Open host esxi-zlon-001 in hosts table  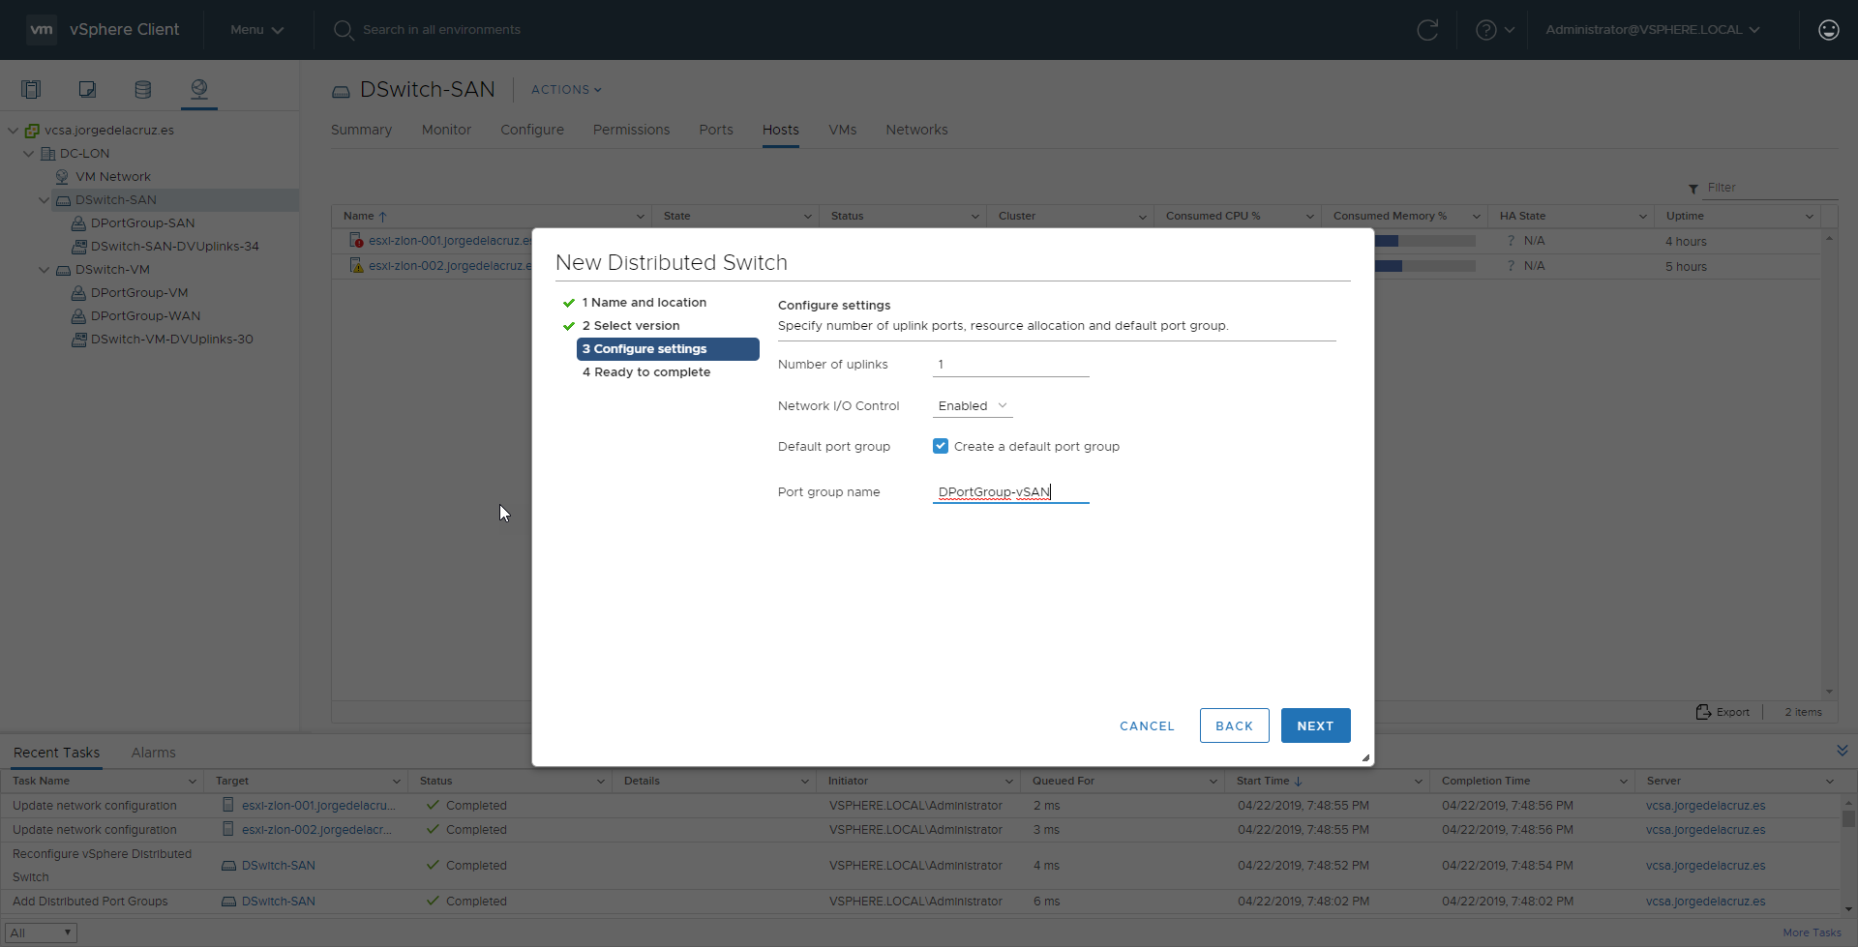pos(450,241)
